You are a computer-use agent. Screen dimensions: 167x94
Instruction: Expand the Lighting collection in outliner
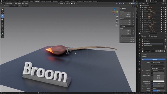pos(141,8)
